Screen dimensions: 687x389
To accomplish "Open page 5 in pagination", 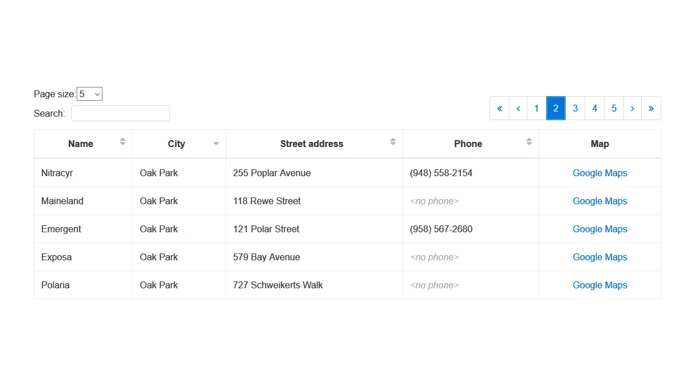I will tap(614, 108).
